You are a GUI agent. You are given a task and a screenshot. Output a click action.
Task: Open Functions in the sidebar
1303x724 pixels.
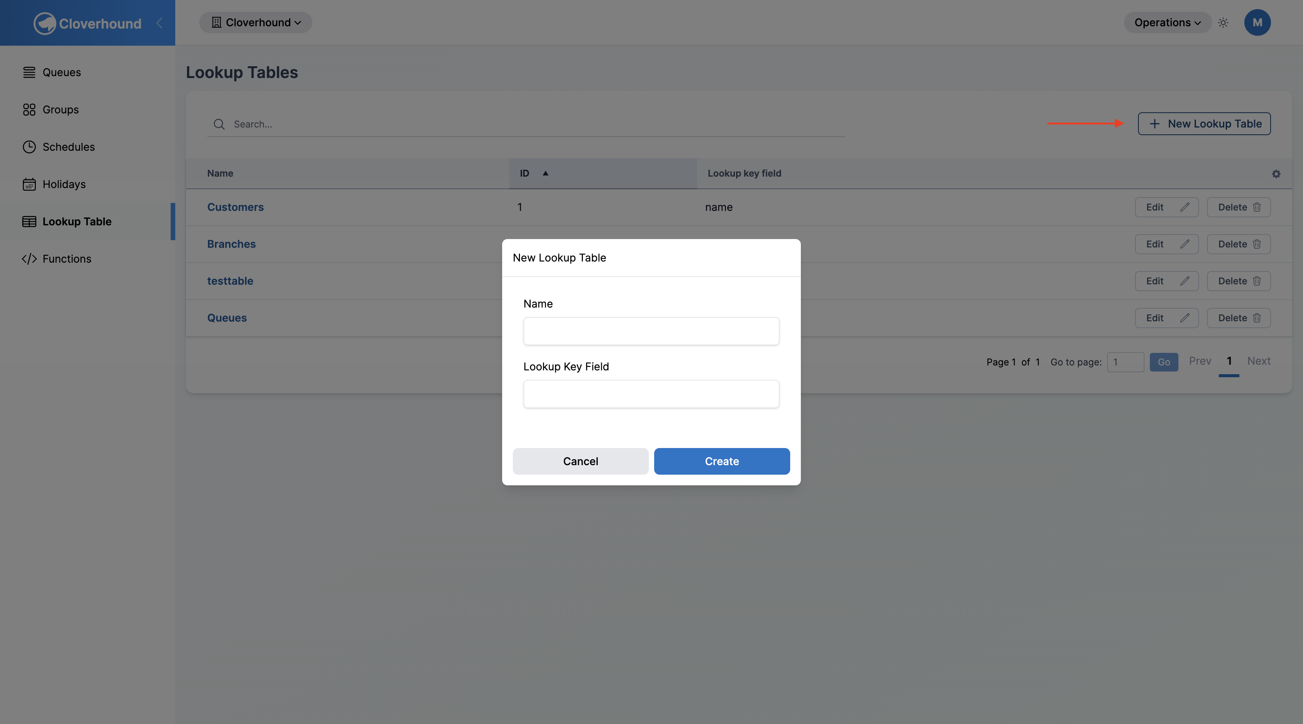(67, 259)
